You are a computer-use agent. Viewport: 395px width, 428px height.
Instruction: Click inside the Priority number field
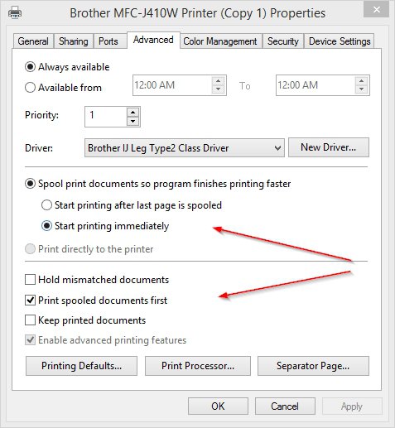tap(106, 117)
